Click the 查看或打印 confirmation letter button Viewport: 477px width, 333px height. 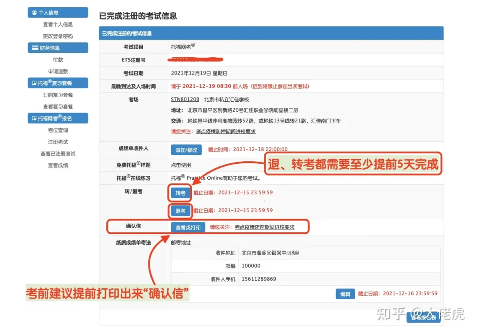[188, 227]
